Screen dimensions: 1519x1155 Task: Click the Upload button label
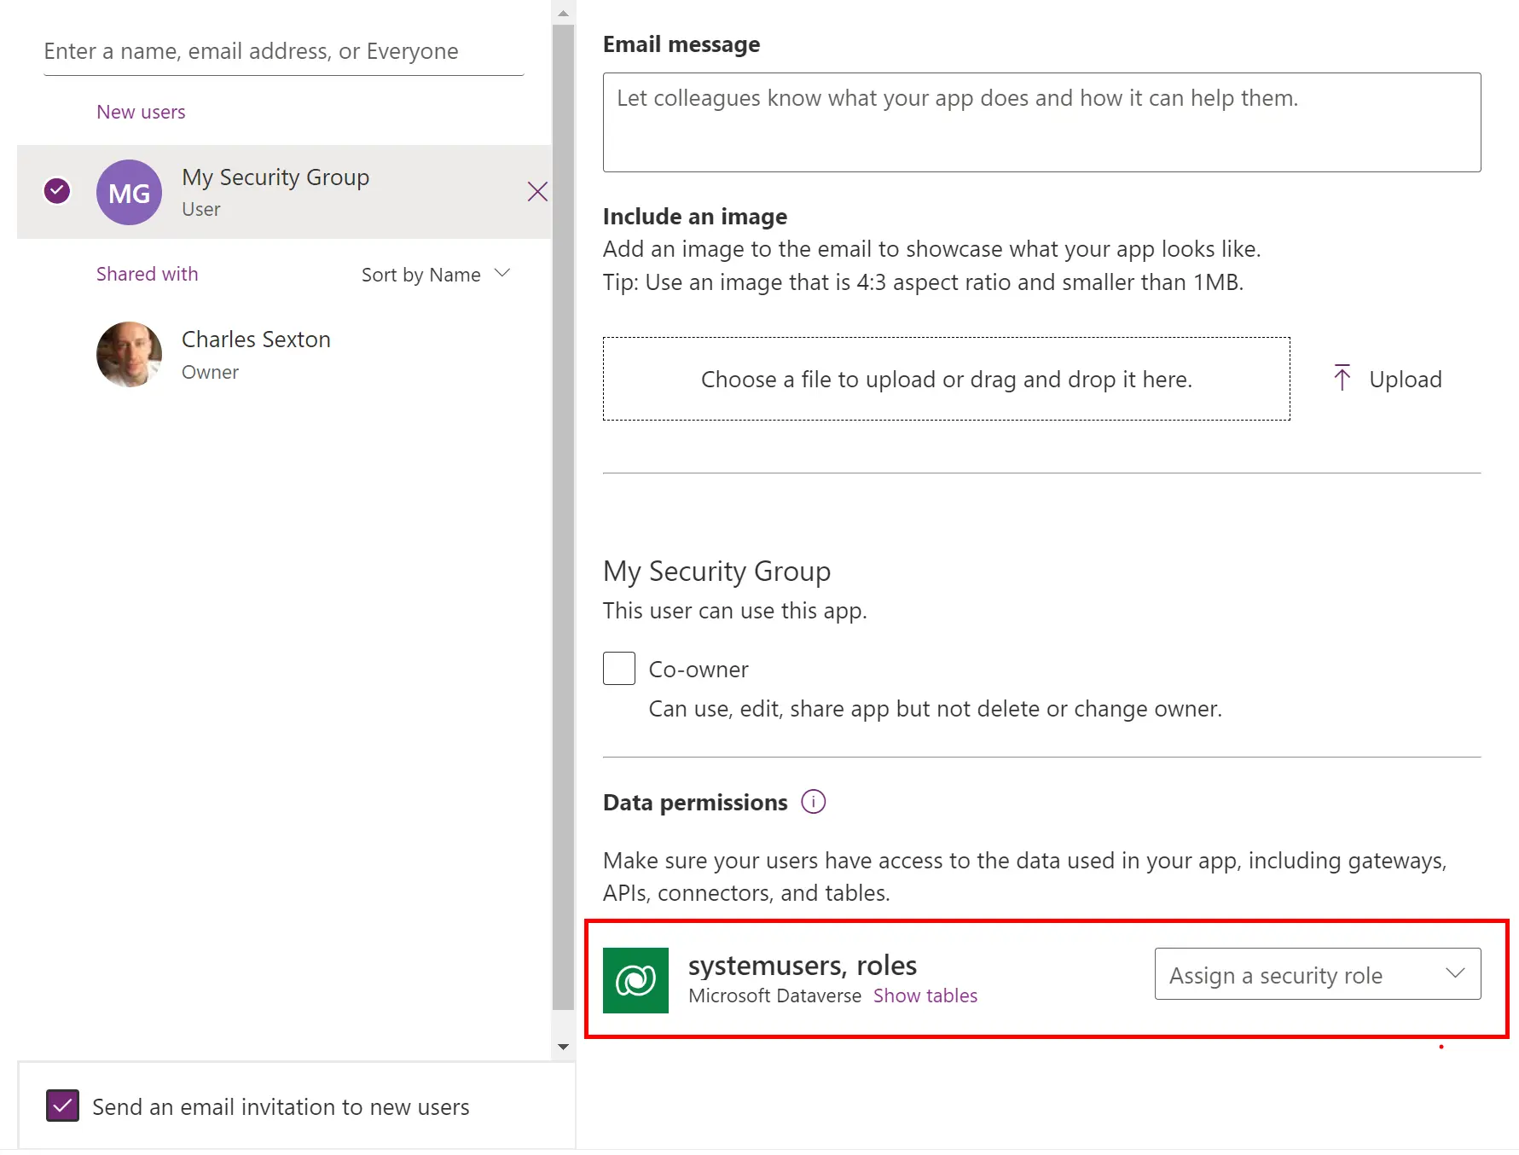point(1405,380)
